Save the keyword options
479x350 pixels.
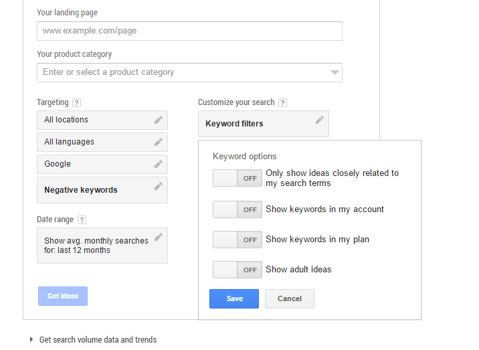pyautogui.click(x=234, y=298)
